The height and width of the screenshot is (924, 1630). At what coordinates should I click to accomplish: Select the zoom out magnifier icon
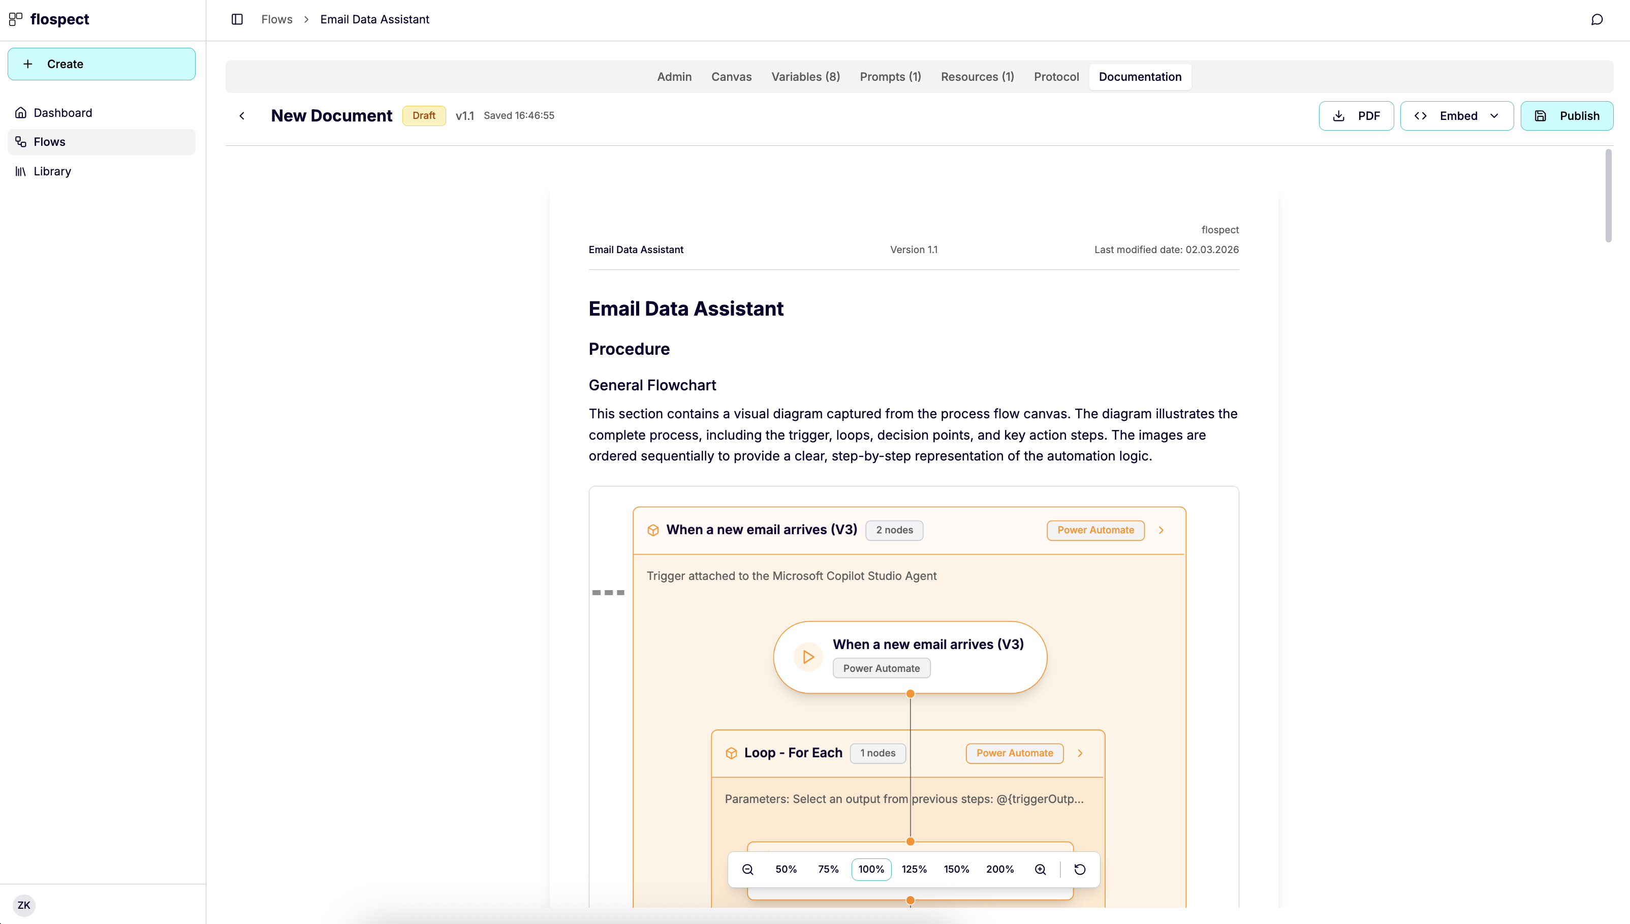[x=748, y=869]
